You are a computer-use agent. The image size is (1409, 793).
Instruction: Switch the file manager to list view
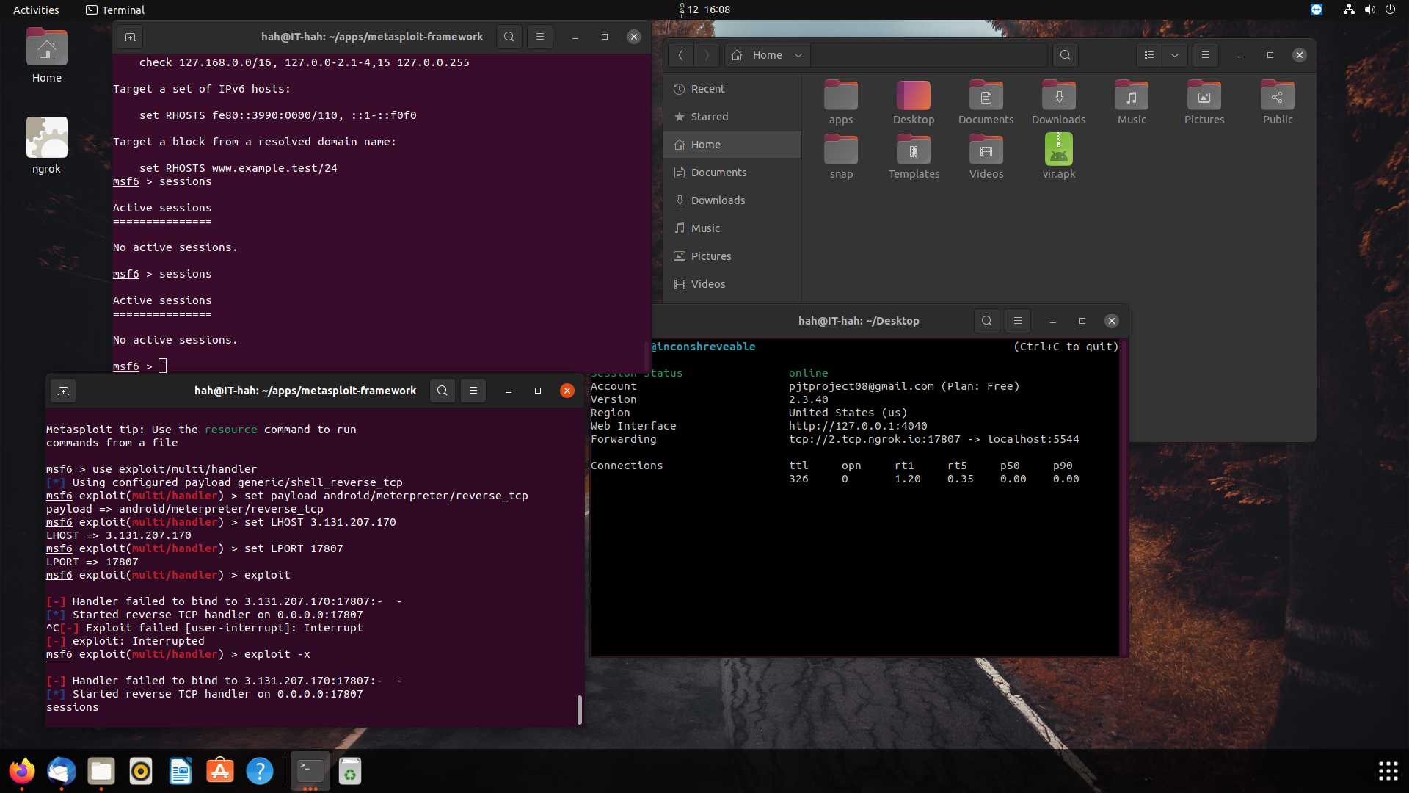coord(1150,54)
